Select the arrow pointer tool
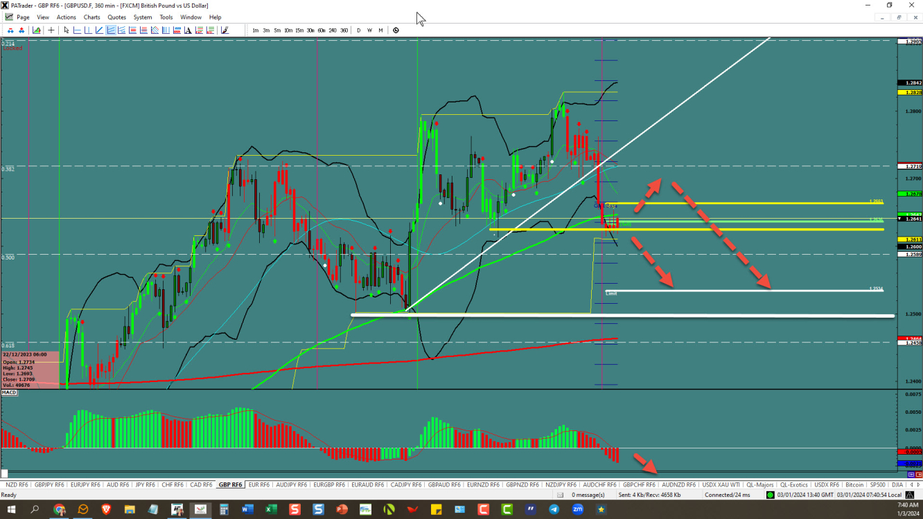The height and width of the screenshot is (519, 923). coord(66,30)
